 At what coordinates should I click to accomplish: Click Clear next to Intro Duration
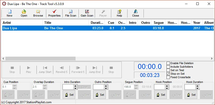pyautogui.click(x=84, y=87)
